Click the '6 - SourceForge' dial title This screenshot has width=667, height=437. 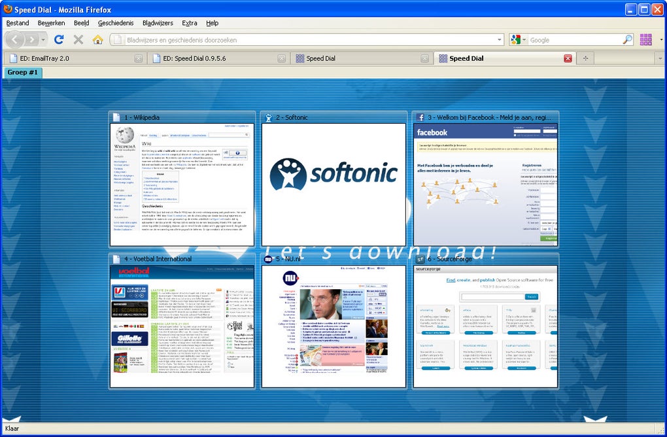click(x=450, y=258)
